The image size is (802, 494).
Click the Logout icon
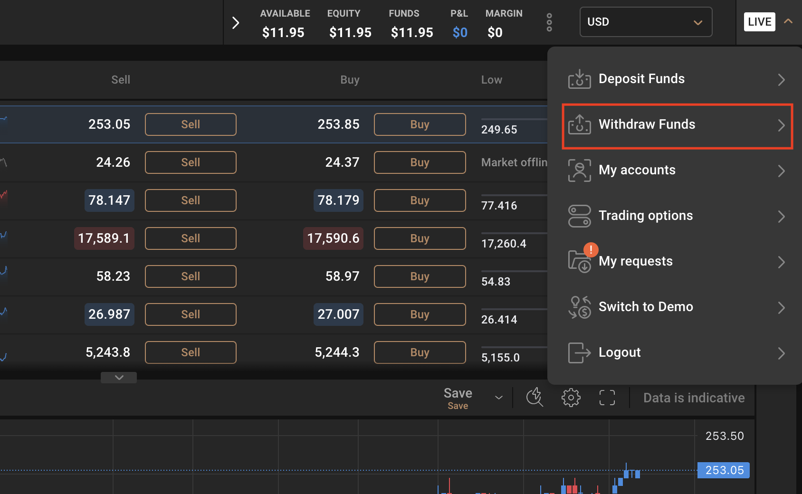[579, 353]
